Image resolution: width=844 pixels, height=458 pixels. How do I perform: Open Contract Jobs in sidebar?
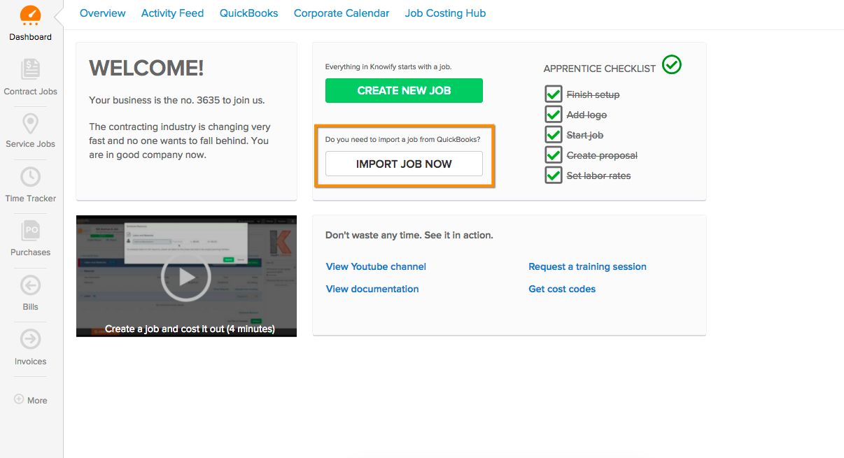tap(30, 77)
